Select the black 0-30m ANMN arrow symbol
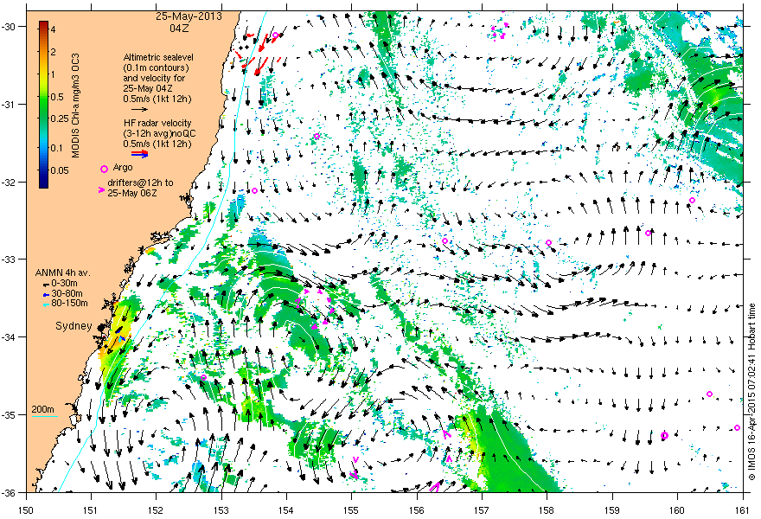Image resolution: width=761 pixels, height=519 pixels. [x=46, y=284]
